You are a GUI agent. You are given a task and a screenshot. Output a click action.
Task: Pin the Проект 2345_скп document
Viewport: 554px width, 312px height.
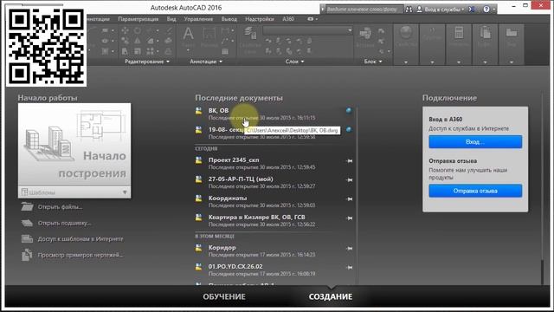pyautogui.click(x=349, y=161)
